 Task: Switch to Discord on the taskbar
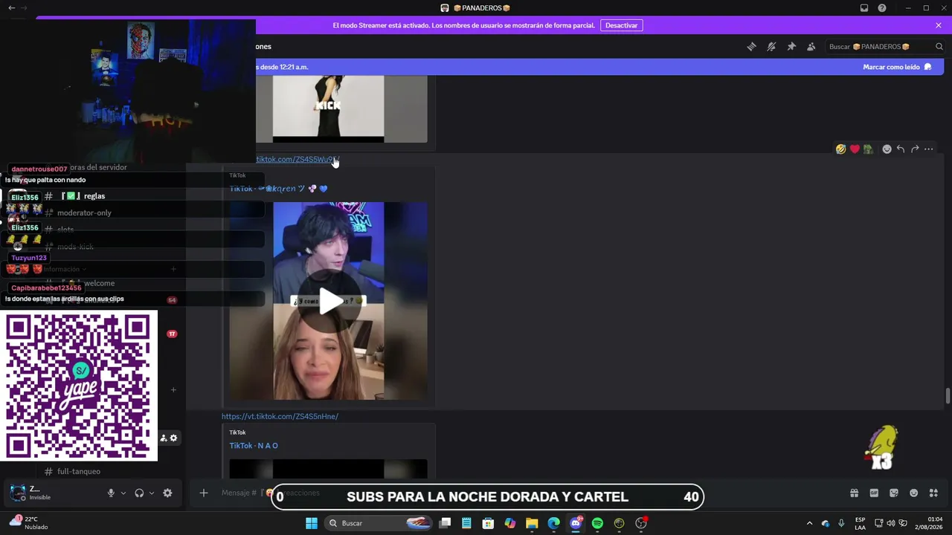(x=576, y=523)
